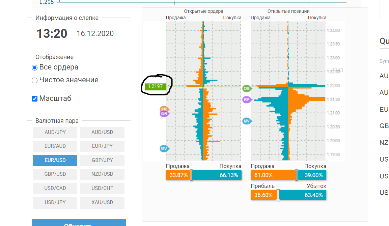Click the 1.2400 price axis label
389x226 pixels.
tap(333, 30)
